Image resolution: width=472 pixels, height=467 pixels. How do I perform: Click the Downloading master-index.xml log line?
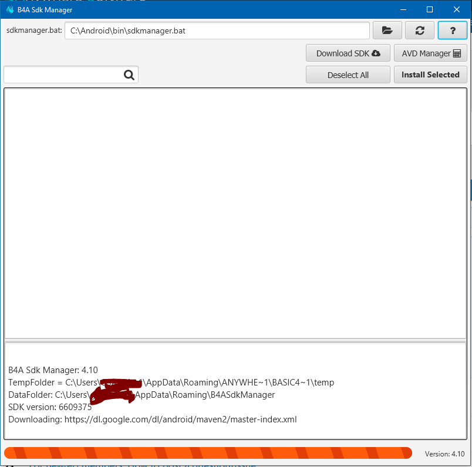tap(152, 419)
